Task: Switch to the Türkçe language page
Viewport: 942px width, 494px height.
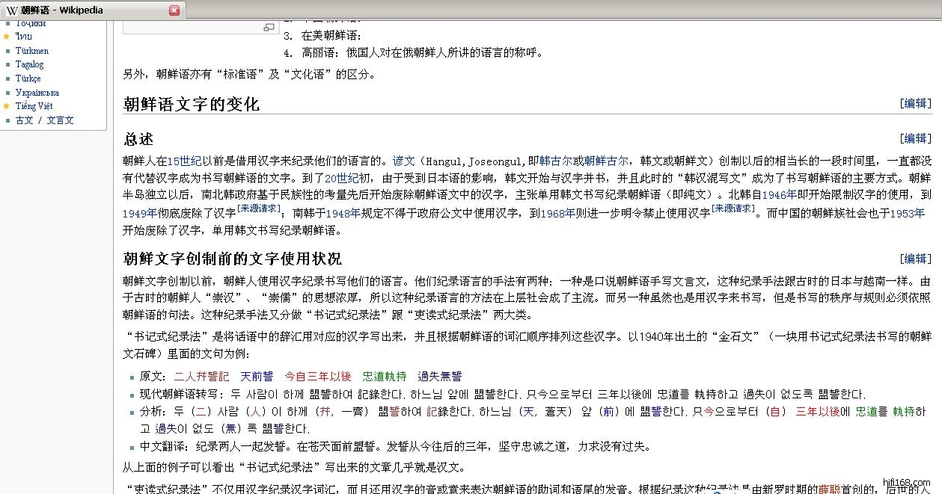Action: [x=28, y=78]
